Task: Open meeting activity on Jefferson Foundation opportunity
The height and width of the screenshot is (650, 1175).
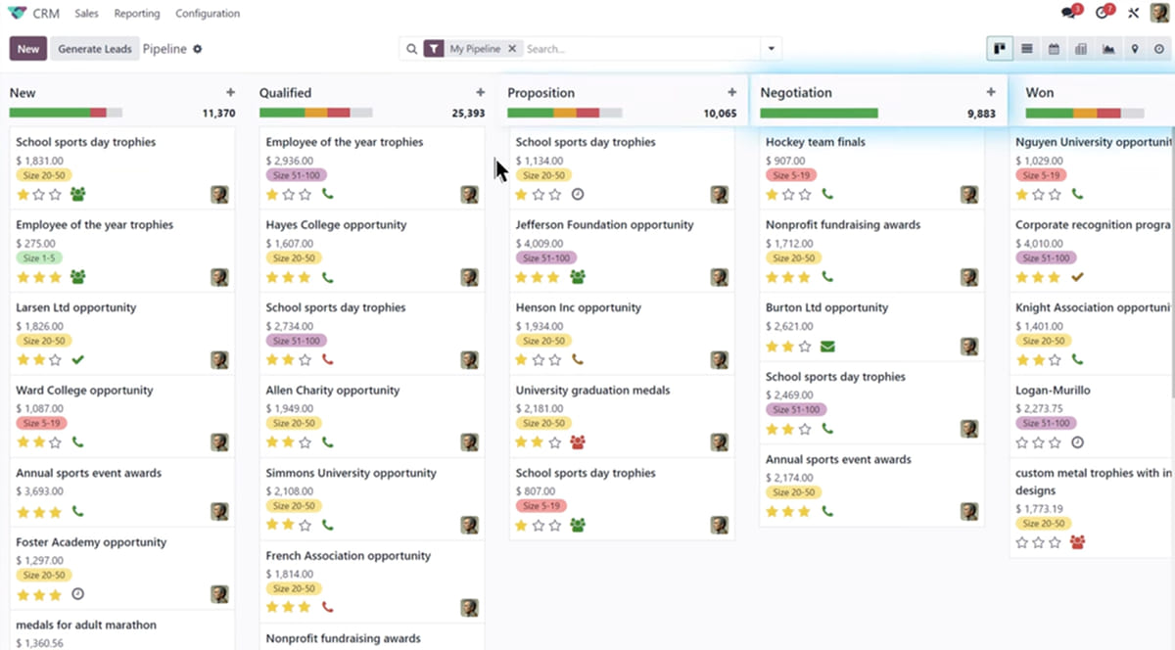Action: click(x=578, y=277)
